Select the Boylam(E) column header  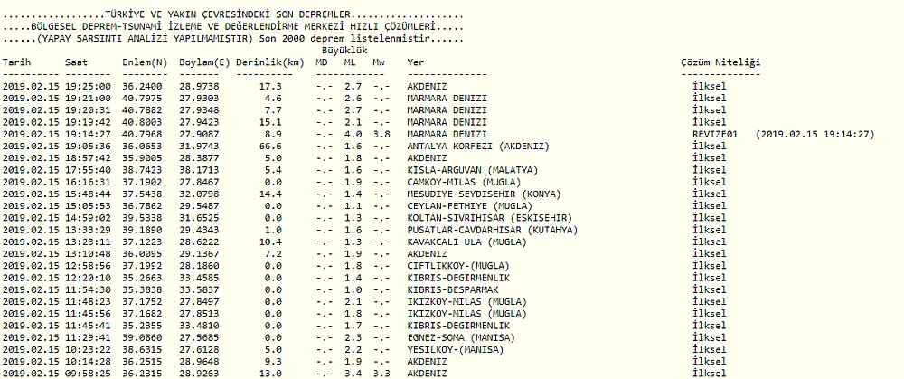coord(205,62)
